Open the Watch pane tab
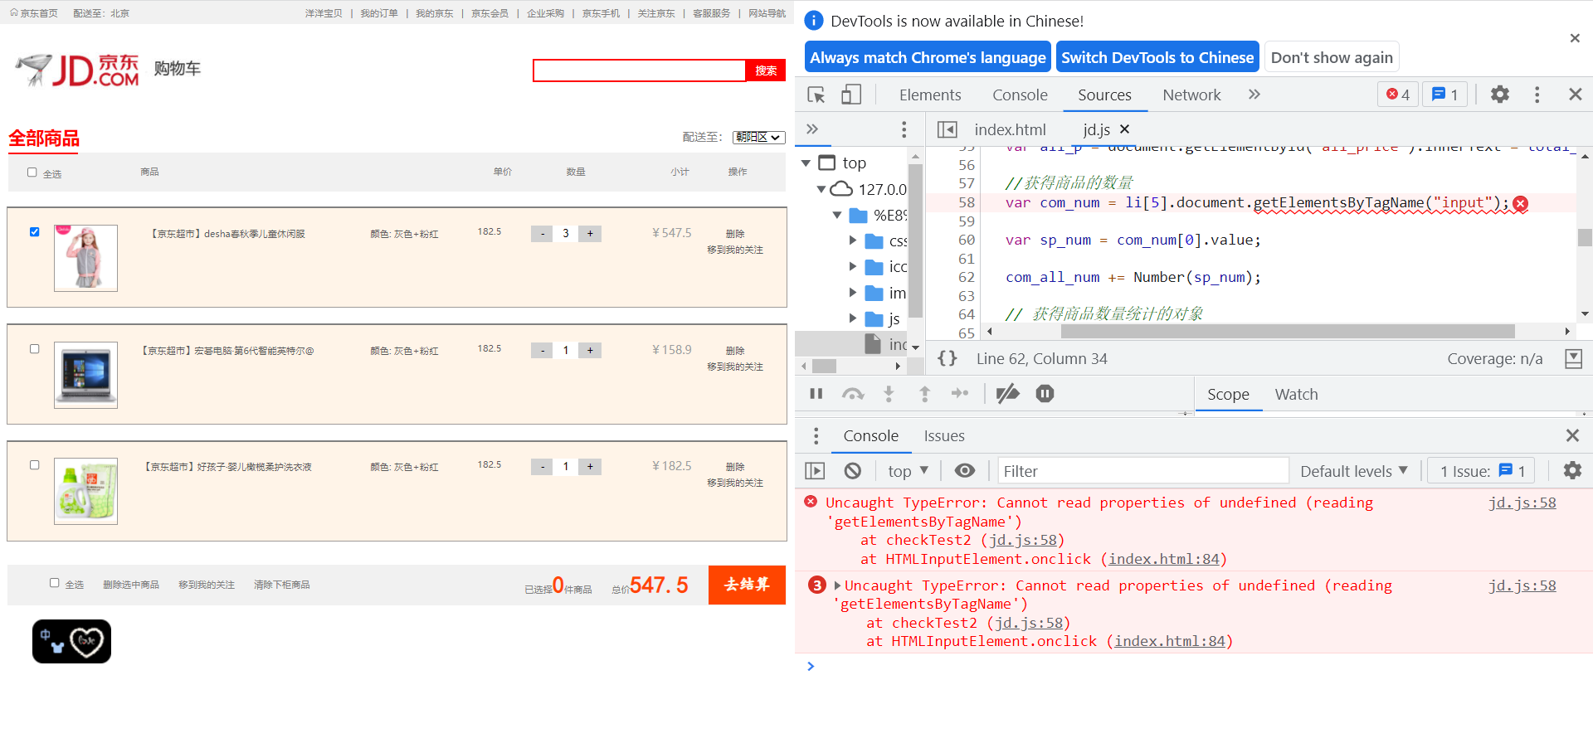Screen dimensions: 1593x748 (1296, 395)
